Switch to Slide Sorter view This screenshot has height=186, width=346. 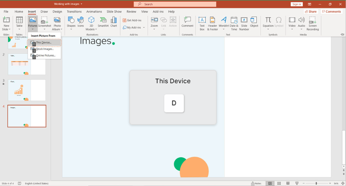279,183
